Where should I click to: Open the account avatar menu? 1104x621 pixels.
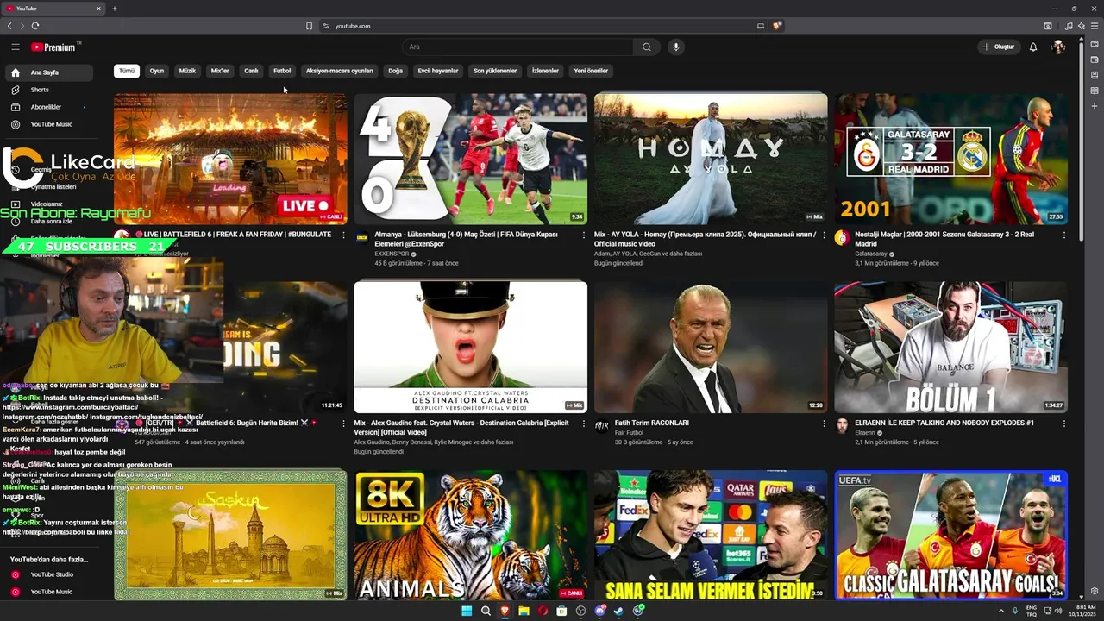pyautogui.click(x=1058, y=47)
